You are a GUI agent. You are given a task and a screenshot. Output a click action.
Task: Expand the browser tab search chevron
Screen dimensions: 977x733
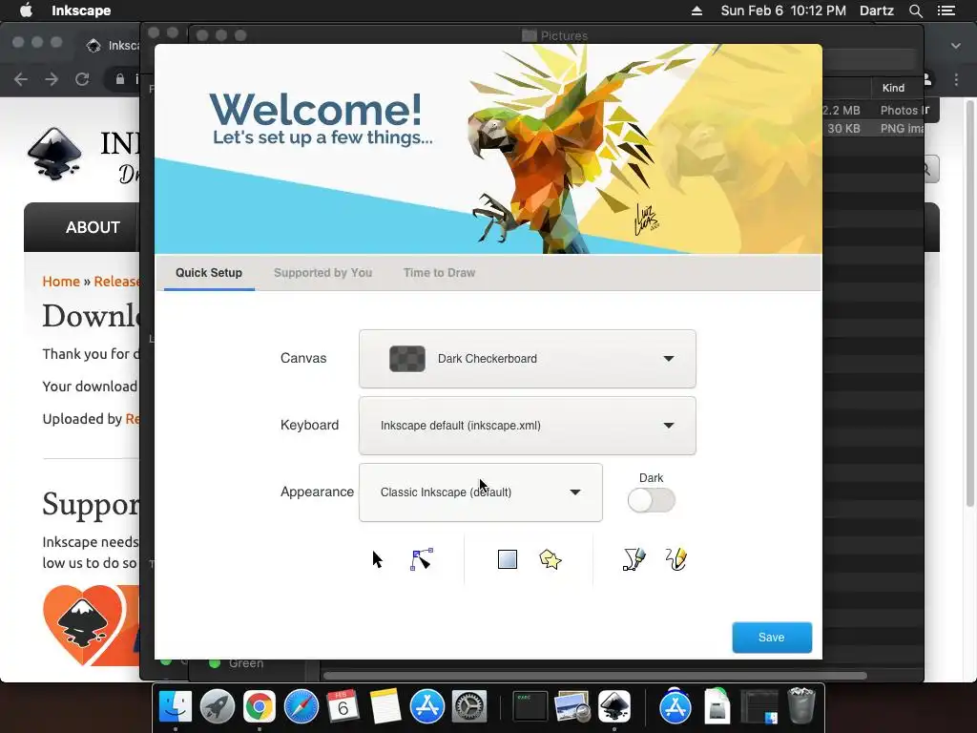click(x=956, y=46)
